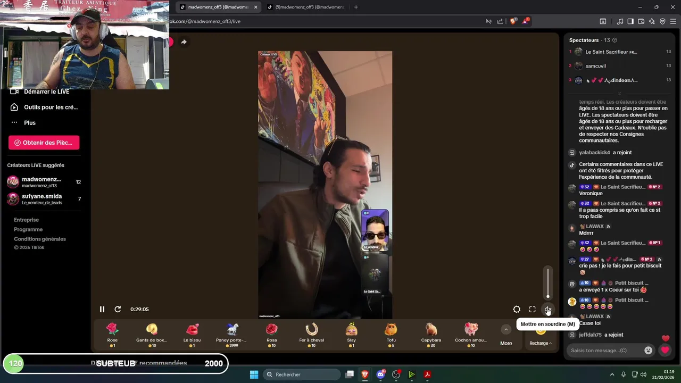Enter fullscreen mode for the stream
The width and height of the screenshot is (681, 383).
pos(532,309)
